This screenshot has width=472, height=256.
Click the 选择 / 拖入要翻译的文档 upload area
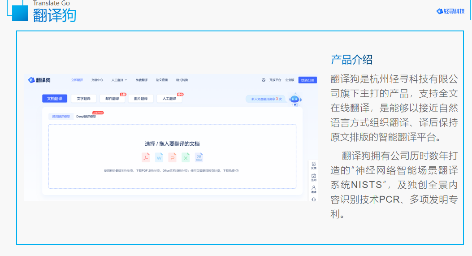[x=172, y=156]
